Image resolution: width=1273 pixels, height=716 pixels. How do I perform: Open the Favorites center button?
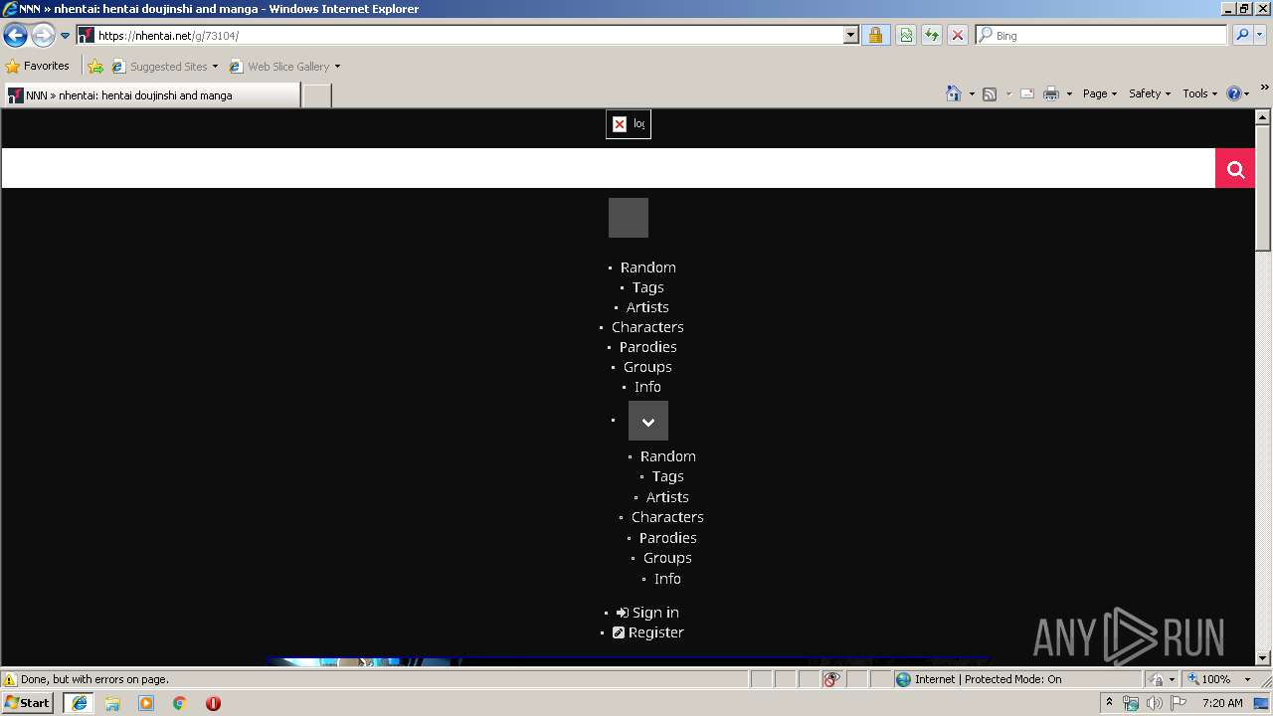38,67
